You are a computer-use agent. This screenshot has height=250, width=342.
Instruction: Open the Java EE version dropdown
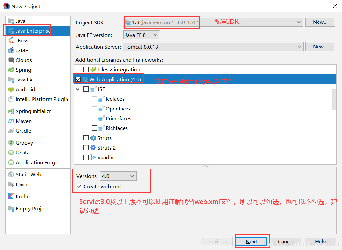(x=141, y=35)
